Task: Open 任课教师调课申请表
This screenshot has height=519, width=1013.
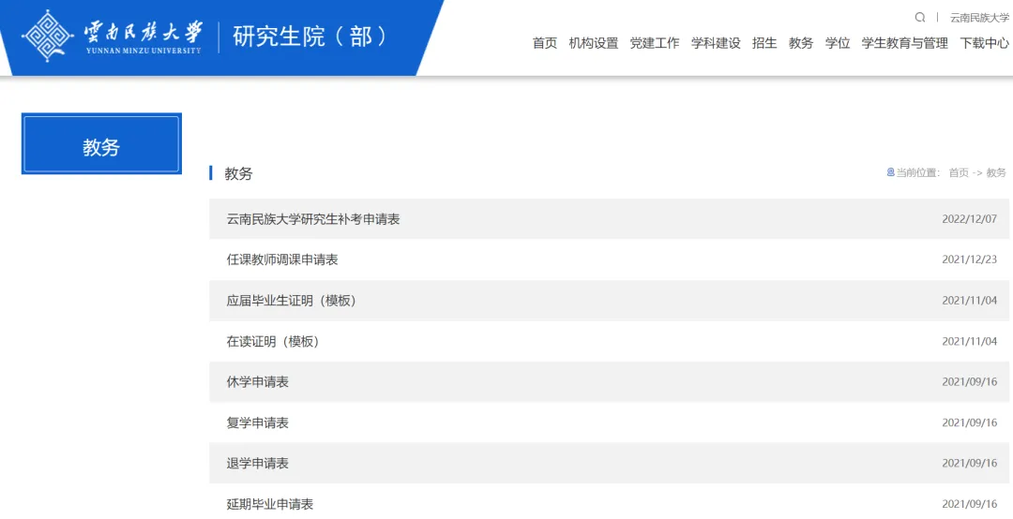Action: coord(282,259)
